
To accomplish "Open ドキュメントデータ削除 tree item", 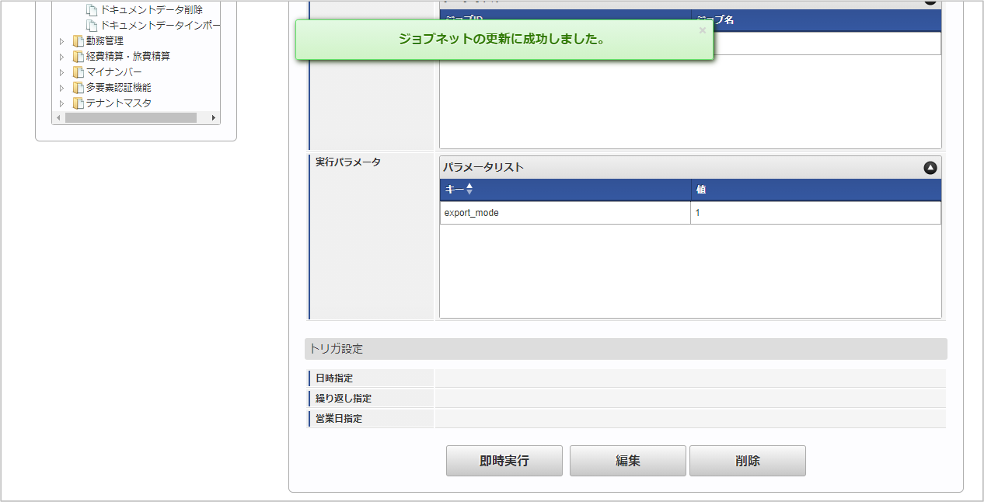I will pos(152,10).
